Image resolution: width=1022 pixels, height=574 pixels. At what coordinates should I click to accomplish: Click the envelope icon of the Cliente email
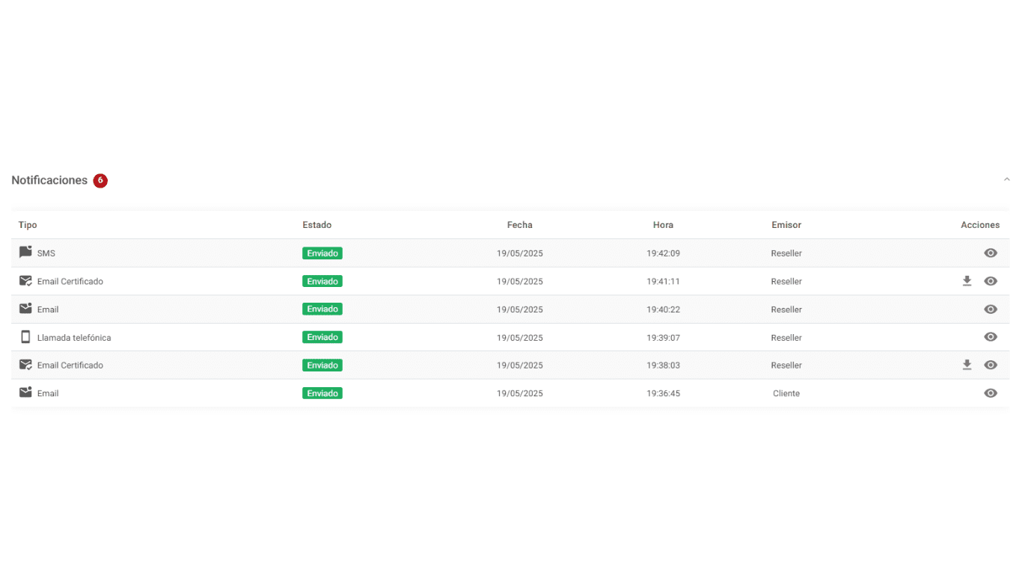coord(25,392)
